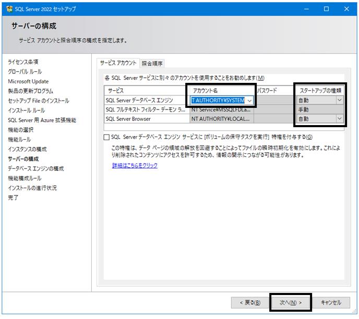Click インストールの進行状況 in the step list

(32, 188)
